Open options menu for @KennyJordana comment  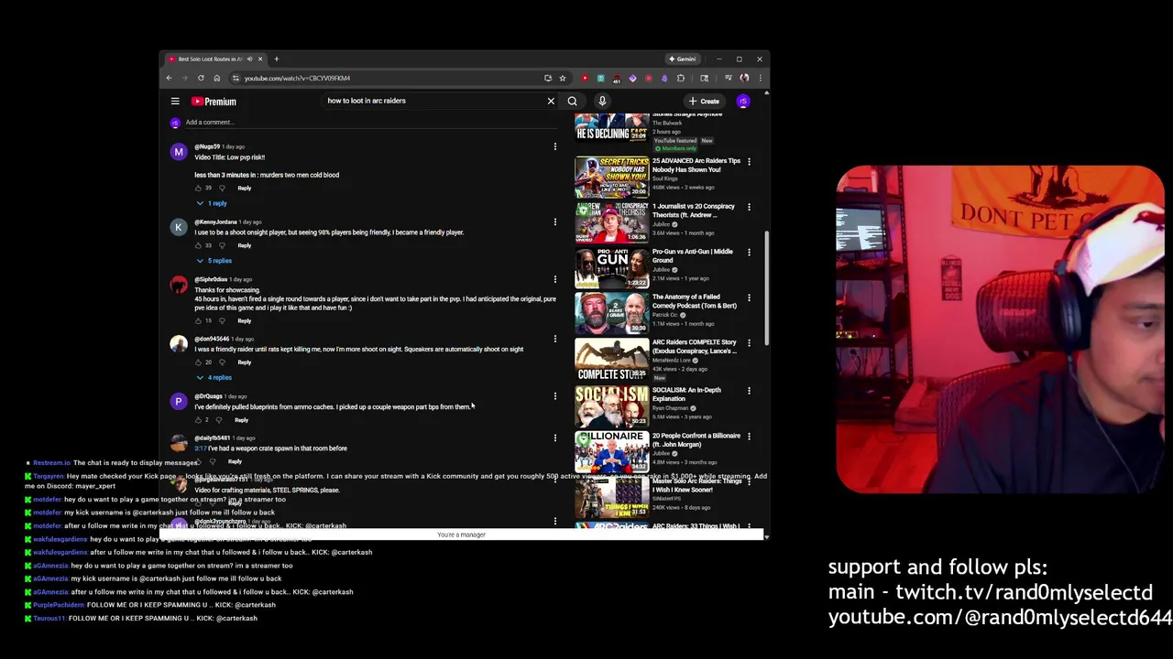tap(554, 221)
